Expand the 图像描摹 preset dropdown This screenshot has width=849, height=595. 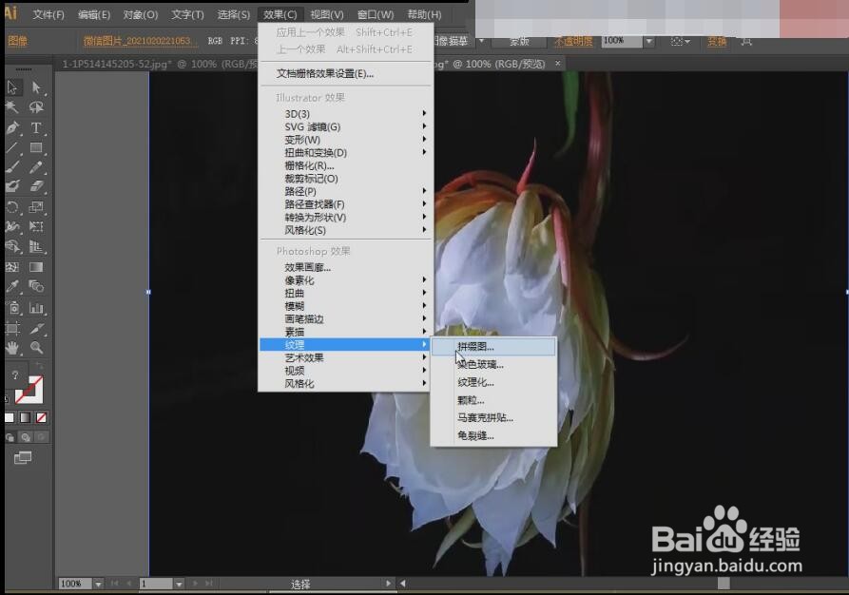482,41
